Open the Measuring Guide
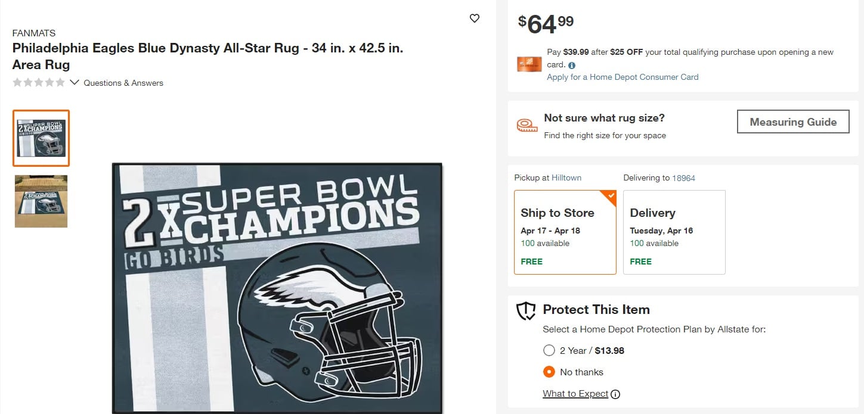The width and height of the screenshot is (864, 414). [792, 122]
